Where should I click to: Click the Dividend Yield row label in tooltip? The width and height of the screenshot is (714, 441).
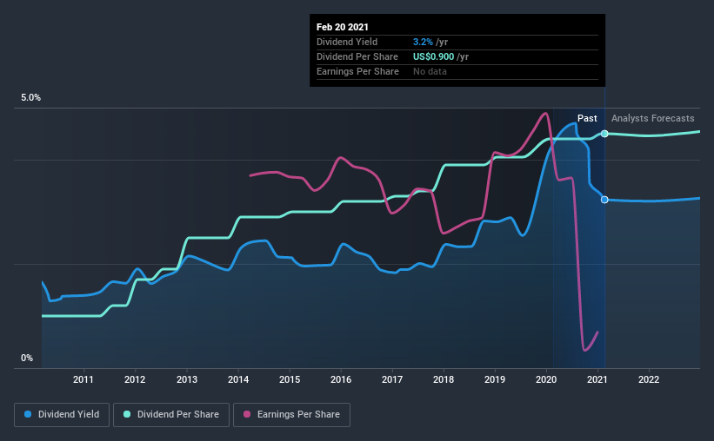click(347, 42)
